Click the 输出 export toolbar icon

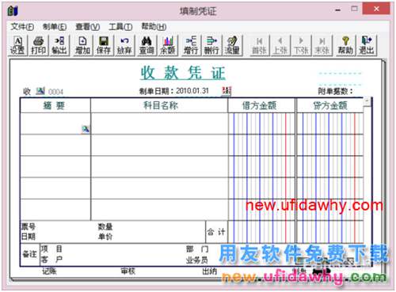click(59, 45)
